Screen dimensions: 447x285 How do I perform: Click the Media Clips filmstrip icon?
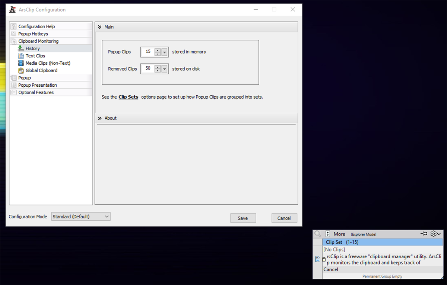(21, 63)
